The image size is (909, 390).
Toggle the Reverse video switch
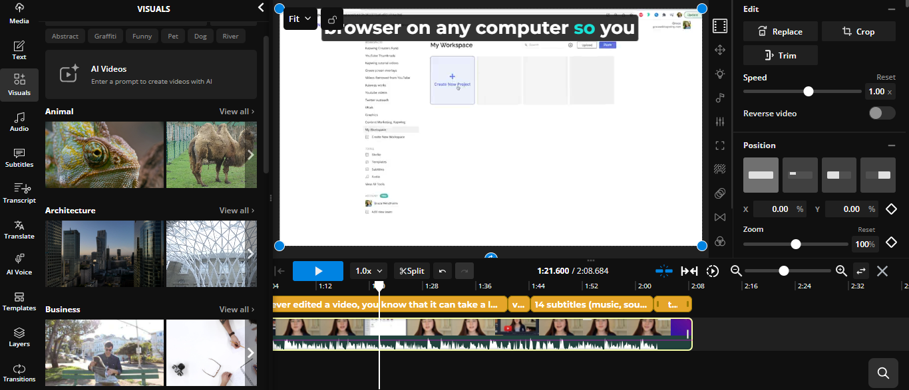click(882, 113)
